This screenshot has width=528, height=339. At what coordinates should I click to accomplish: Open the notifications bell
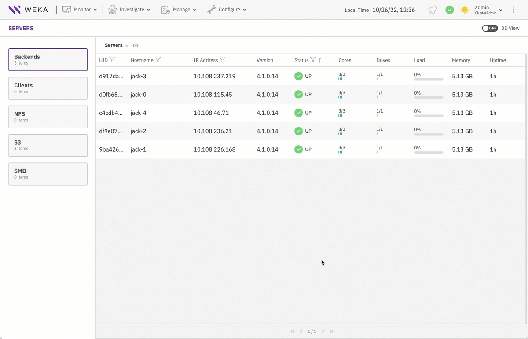point(432,9)
